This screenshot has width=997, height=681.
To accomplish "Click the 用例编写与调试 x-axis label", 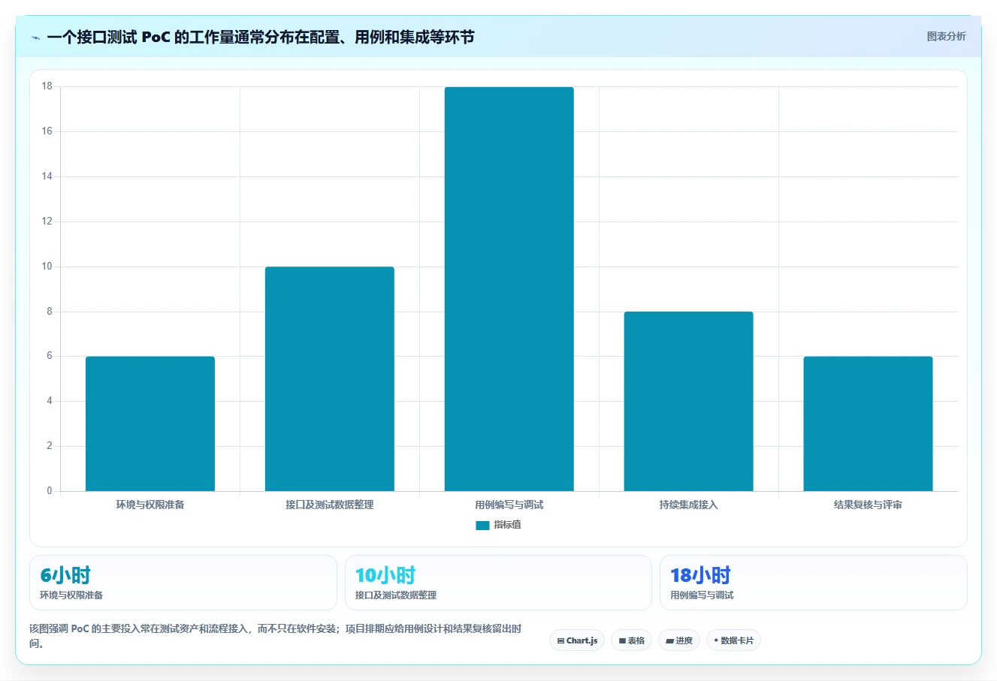I will click(x=509, y=505).
